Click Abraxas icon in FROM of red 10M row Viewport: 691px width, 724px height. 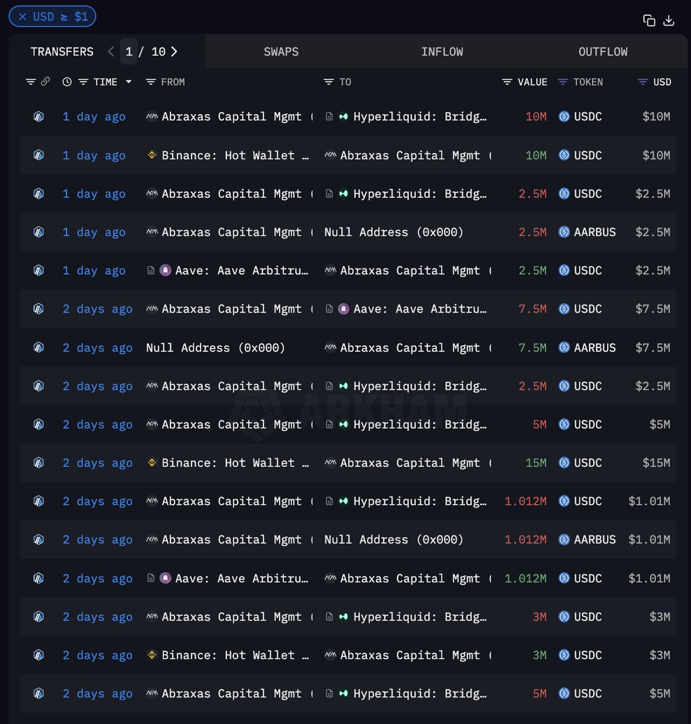pyautogui.click(x=152, y=116)
